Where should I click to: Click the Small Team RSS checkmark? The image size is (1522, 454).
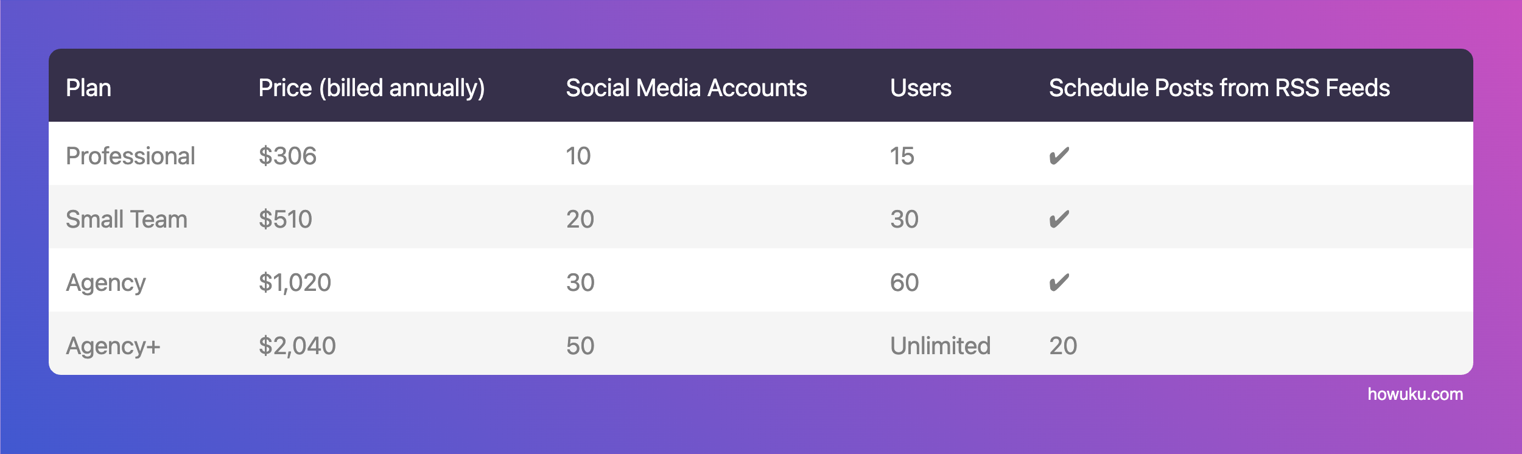(x=1059, y=220)
